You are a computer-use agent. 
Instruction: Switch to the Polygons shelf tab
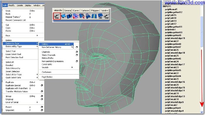tap(95, 10)
